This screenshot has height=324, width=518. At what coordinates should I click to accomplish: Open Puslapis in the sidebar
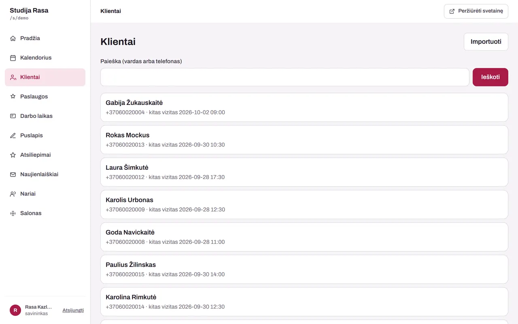coord(45,136)
